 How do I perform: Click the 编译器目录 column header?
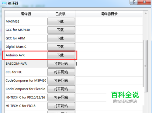click(x=109, y=14)
